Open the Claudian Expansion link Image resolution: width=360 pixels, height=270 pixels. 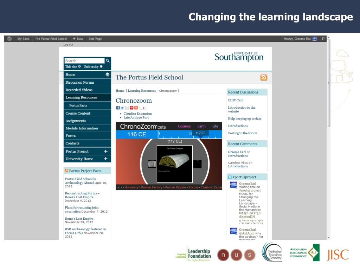tap(137, 114)
